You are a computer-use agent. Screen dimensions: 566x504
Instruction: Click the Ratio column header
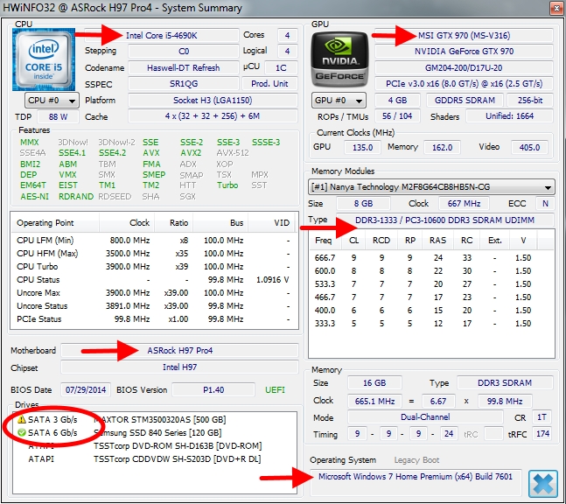[174, 223]
